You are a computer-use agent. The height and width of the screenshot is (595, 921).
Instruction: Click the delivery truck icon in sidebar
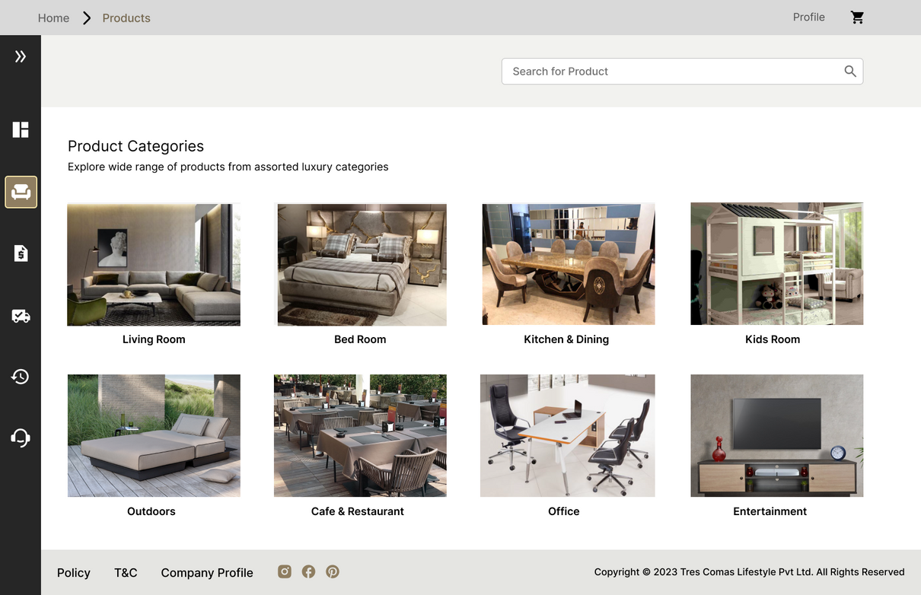(21, 316)
